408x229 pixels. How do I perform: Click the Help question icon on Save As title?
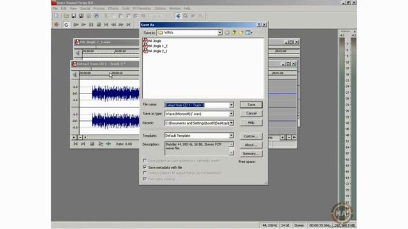pyautogui.click(x=259, y=25)
